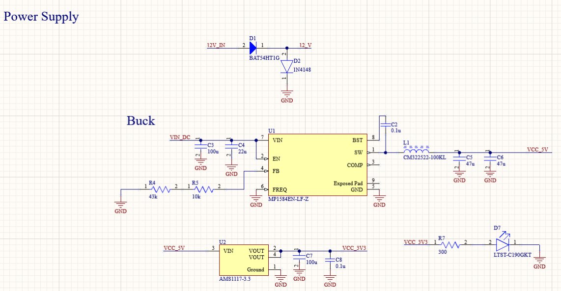Select the R4 43k resistor symbol
The height and width of the screenshot is (291, 561).
[161, 189]
